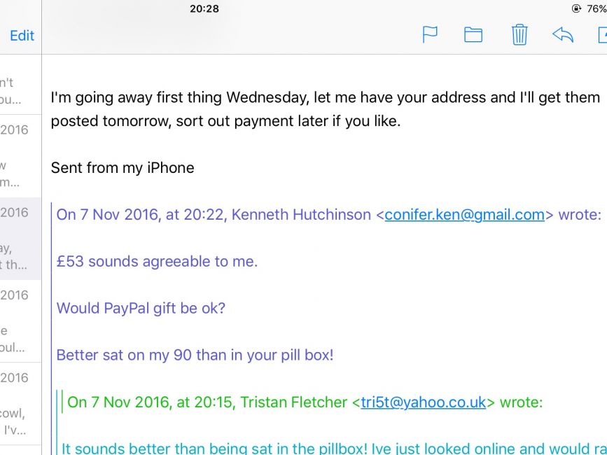Open the message preview ending in "oul..."
The image size is (607, 455).
pos(20,321)
